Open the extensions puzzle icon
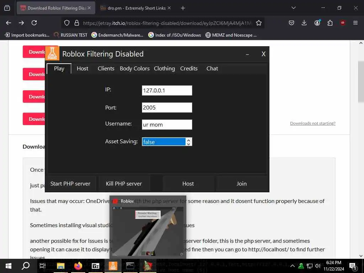 [x=330, y=23]
